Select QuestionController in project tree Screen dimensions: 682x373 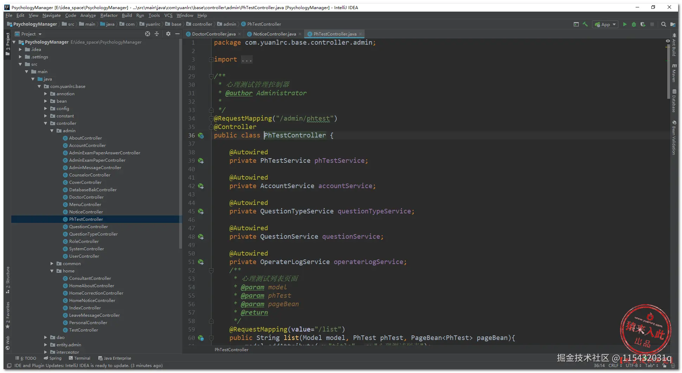(x=89, y=227)
